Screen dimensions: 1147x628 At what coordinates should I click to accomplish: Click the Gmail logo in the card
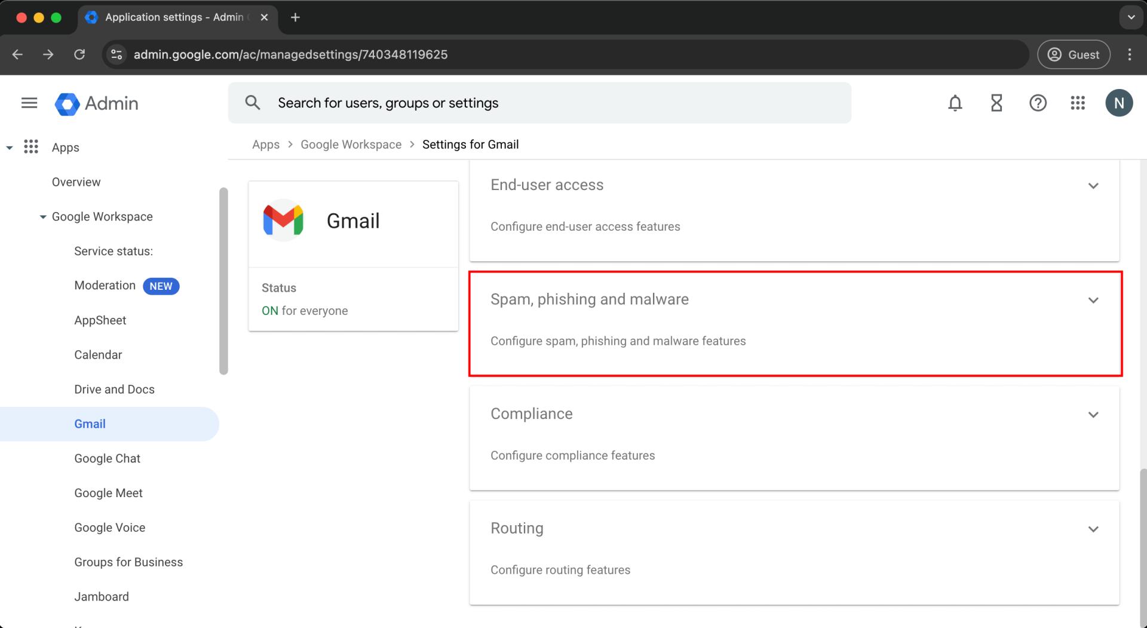coord(283,220)
